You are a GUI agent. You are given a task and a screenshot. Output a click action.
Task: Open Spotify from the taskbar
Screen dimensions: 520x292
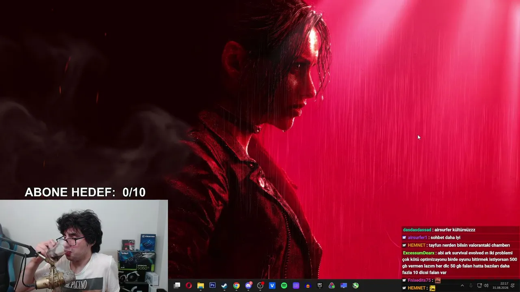click(284, 286)
